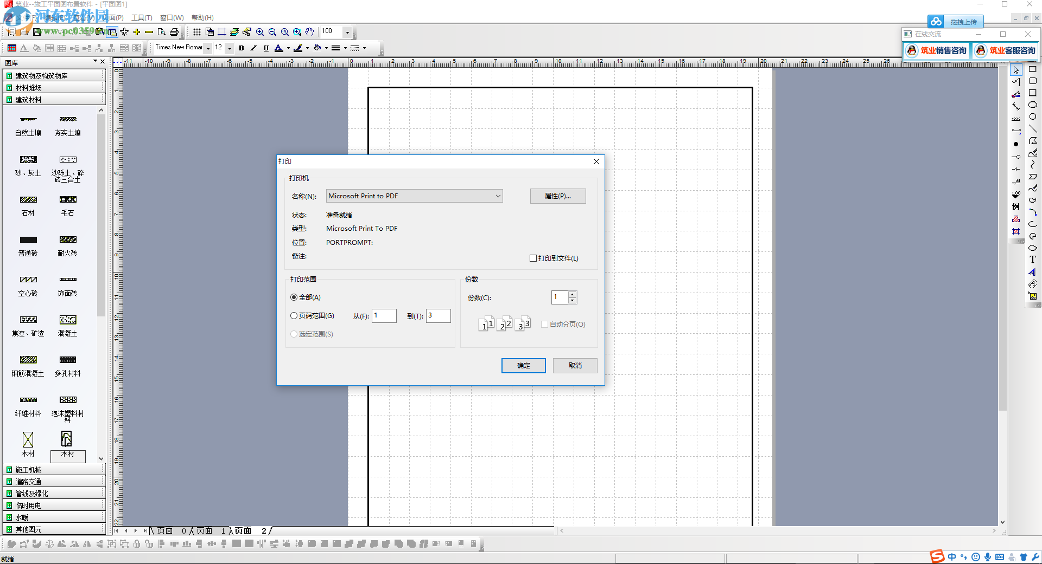
Task: Open the 窗口(W) menu
Action: 171,18
